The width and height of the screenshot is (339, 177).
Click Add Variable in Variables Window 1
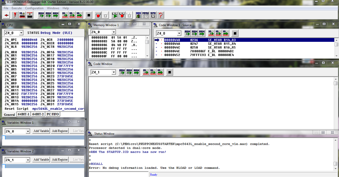[41, 131]
